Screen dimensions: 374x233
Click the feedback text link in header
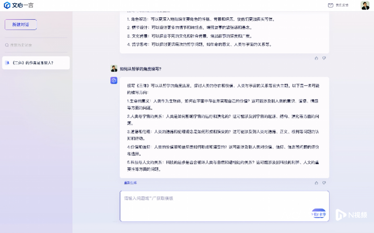342,5
